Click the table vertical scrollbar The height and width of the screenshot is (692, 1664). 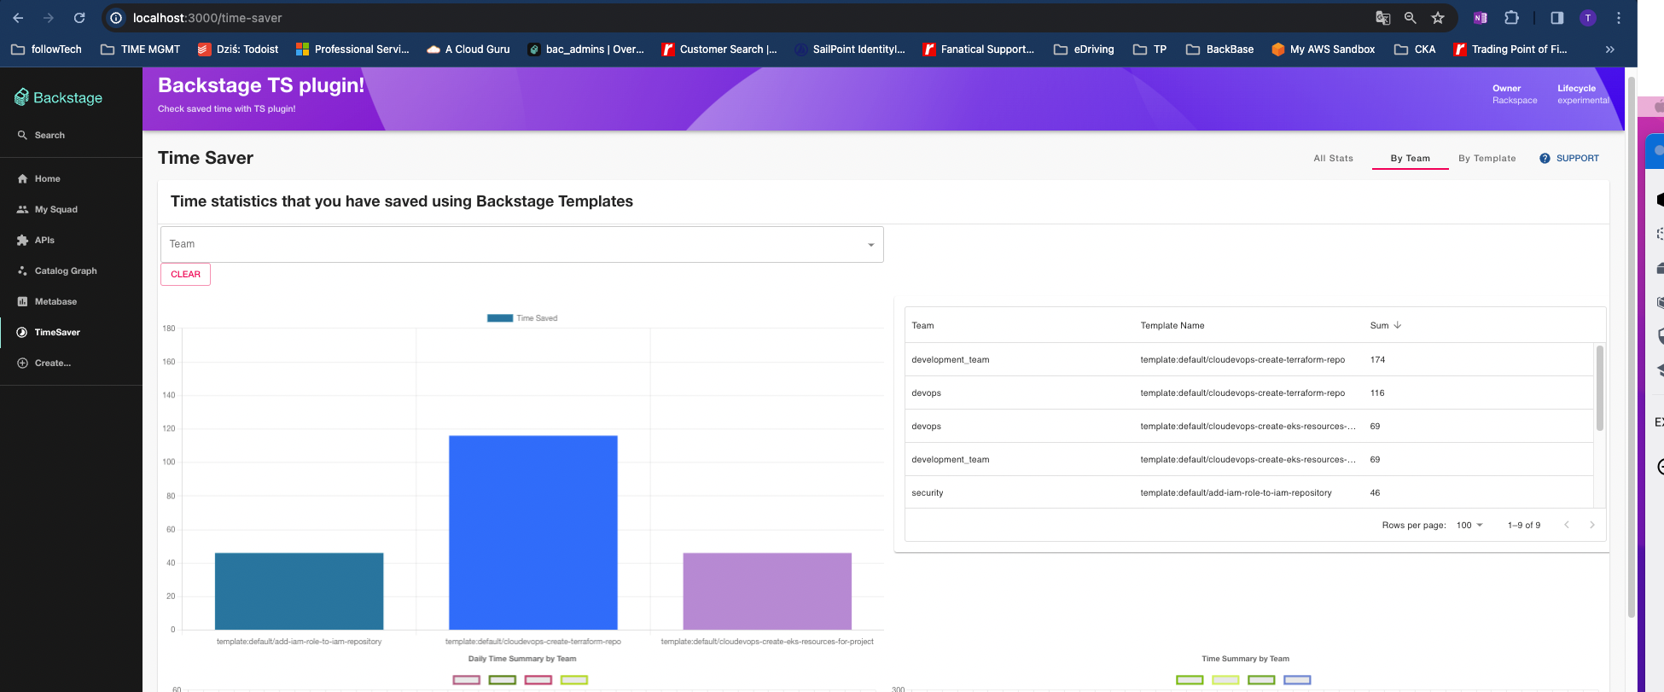coord(1599,388)
